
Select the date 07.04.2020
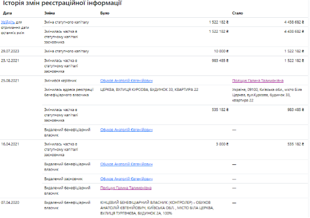pyautogui.click(x=10, y=202)
